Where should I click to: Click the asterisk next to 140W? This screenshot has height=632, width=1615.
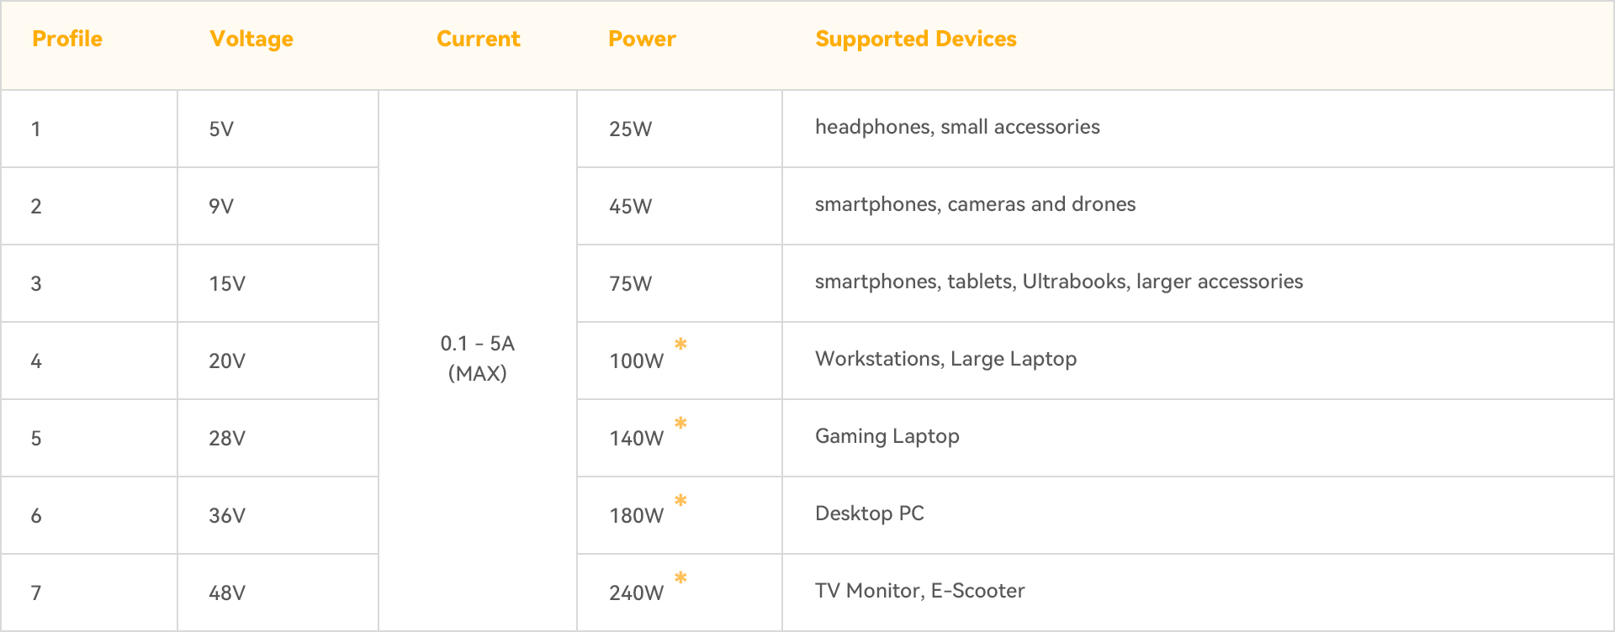click(680, 423)
